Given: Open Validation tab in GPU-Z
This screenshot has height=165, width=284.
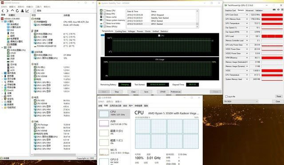Looking at the screenshot, I should coord(259,10).
